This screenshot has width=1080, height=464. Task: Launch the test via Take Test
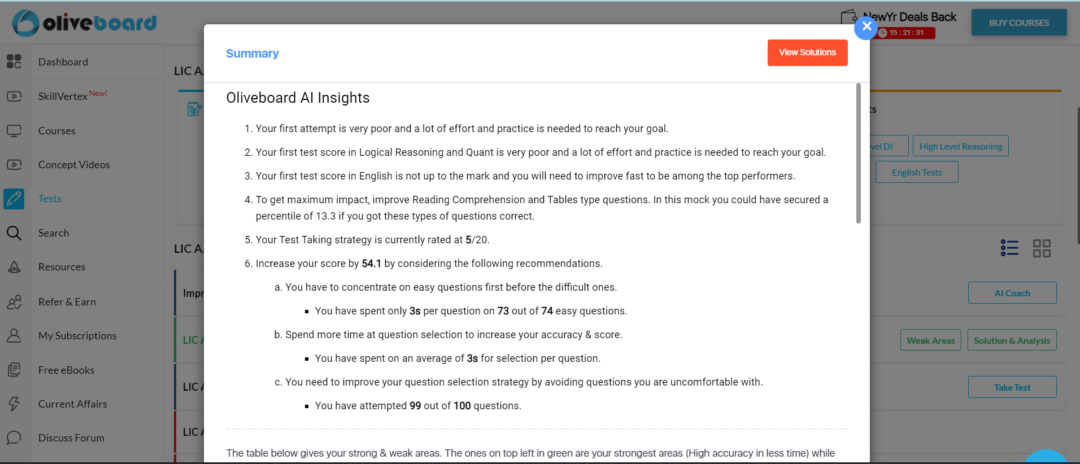coord(1012,387)
